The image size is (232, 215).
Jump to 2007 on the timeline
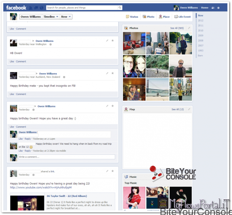click(201, 46)
